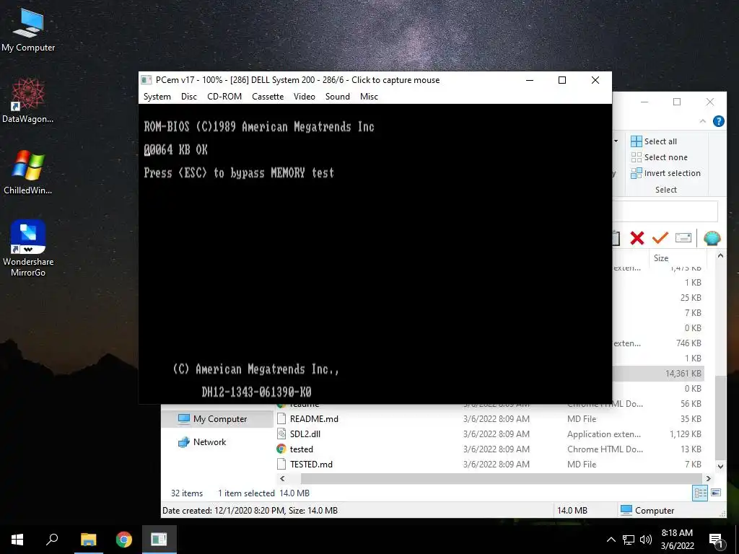Screen dimensions: 739x554
Task: Expand ribbon group dropdown arrow left of Select
Action: 616,141
